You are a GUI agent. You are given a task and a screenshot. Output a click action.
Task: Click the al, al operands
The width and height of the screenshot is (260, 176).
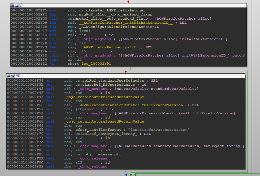click(74, 60)
